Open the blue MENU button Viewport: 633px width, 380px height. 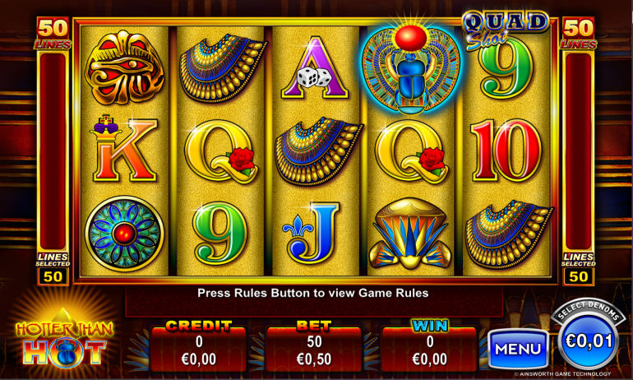[x=519, y=349]
